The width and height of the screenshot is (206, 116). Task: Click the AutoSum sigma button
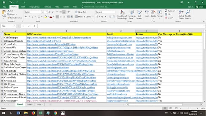(170, 11)
